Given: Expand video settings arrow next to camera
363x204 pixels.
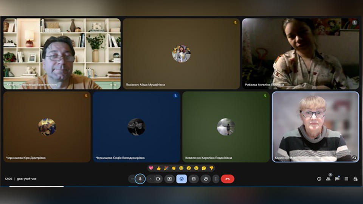Looking at the screenshot, I should point(150,179).
